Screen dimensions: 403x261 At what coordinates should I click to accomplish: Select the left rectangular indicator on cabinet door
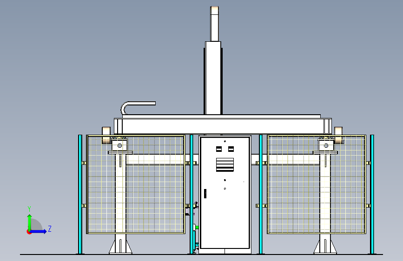[219, 149]
